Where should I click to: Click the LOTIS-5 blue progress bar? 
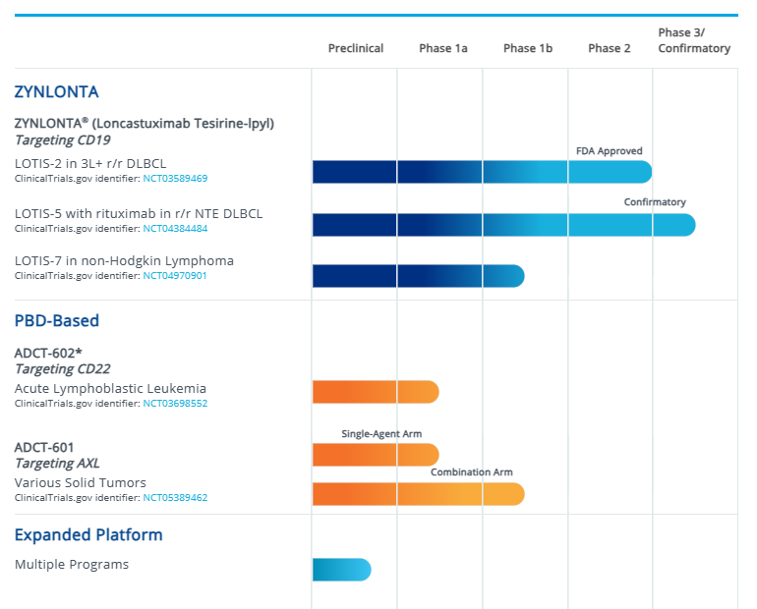(x=504, y=225)
